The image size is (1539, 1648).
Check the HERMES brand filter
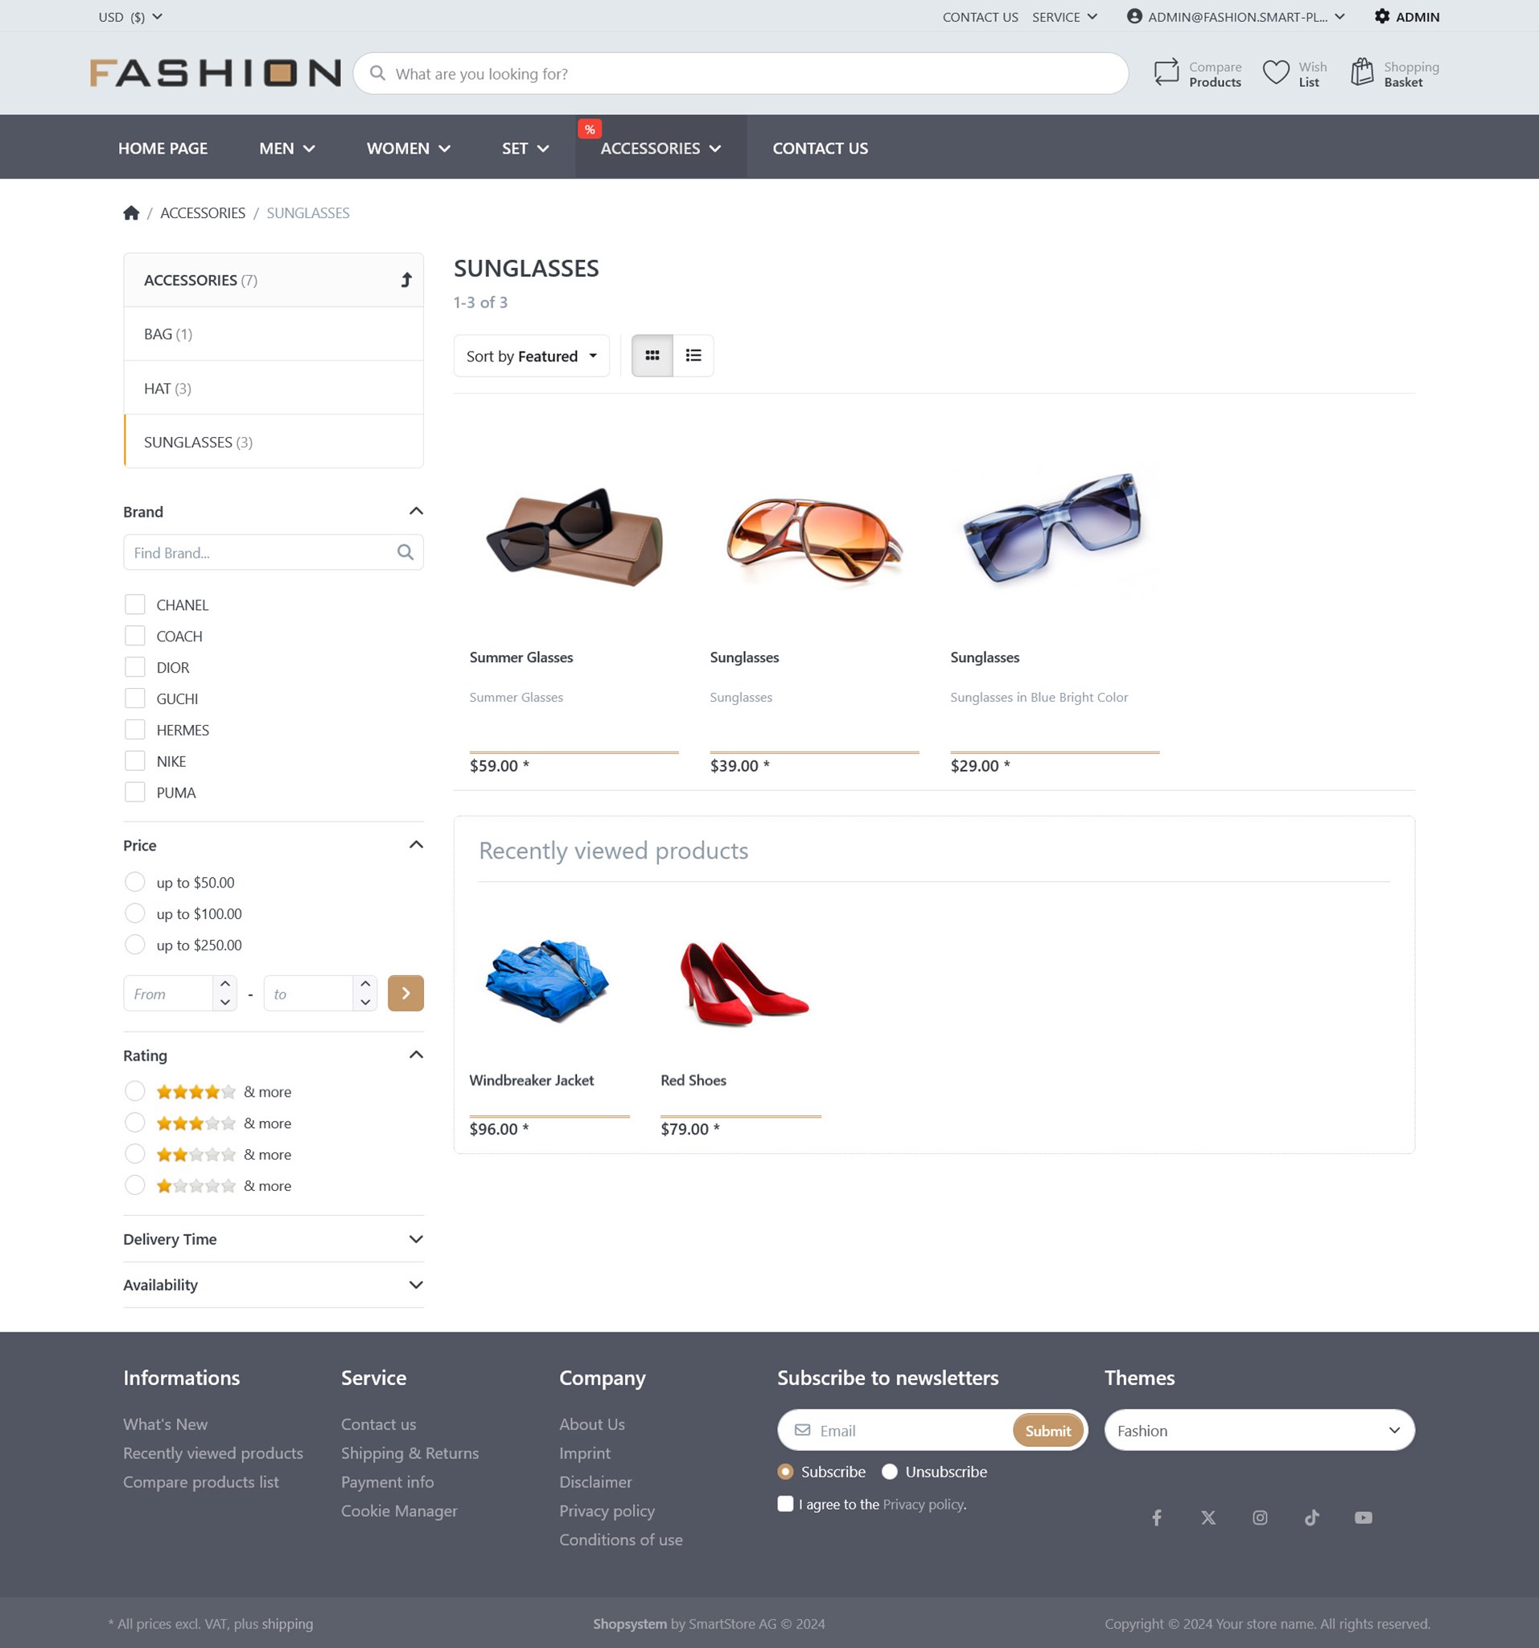click(135, 730)
